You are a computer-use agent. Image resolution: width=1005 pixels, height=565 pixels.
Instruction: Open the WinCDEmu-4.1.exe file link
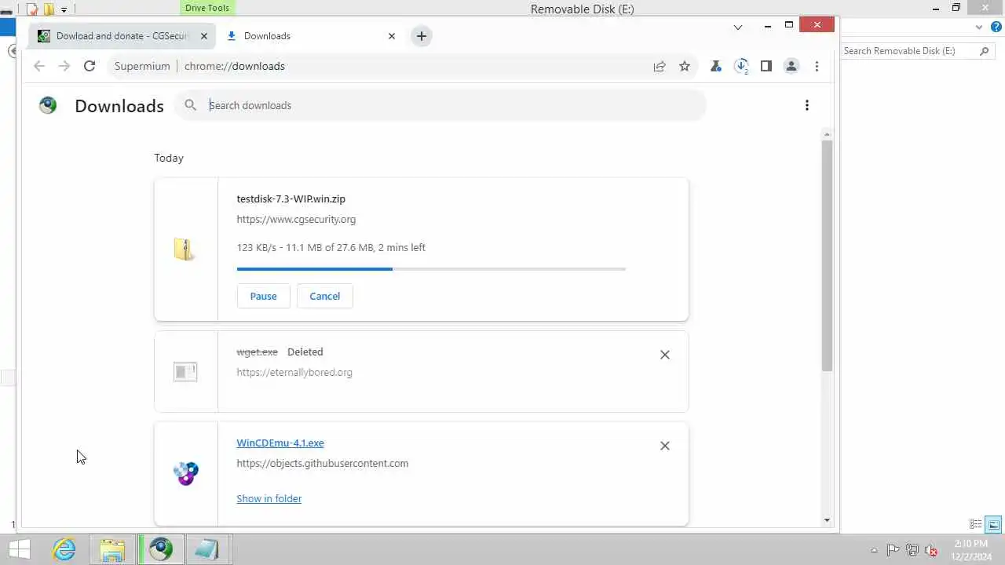point(280,443)
